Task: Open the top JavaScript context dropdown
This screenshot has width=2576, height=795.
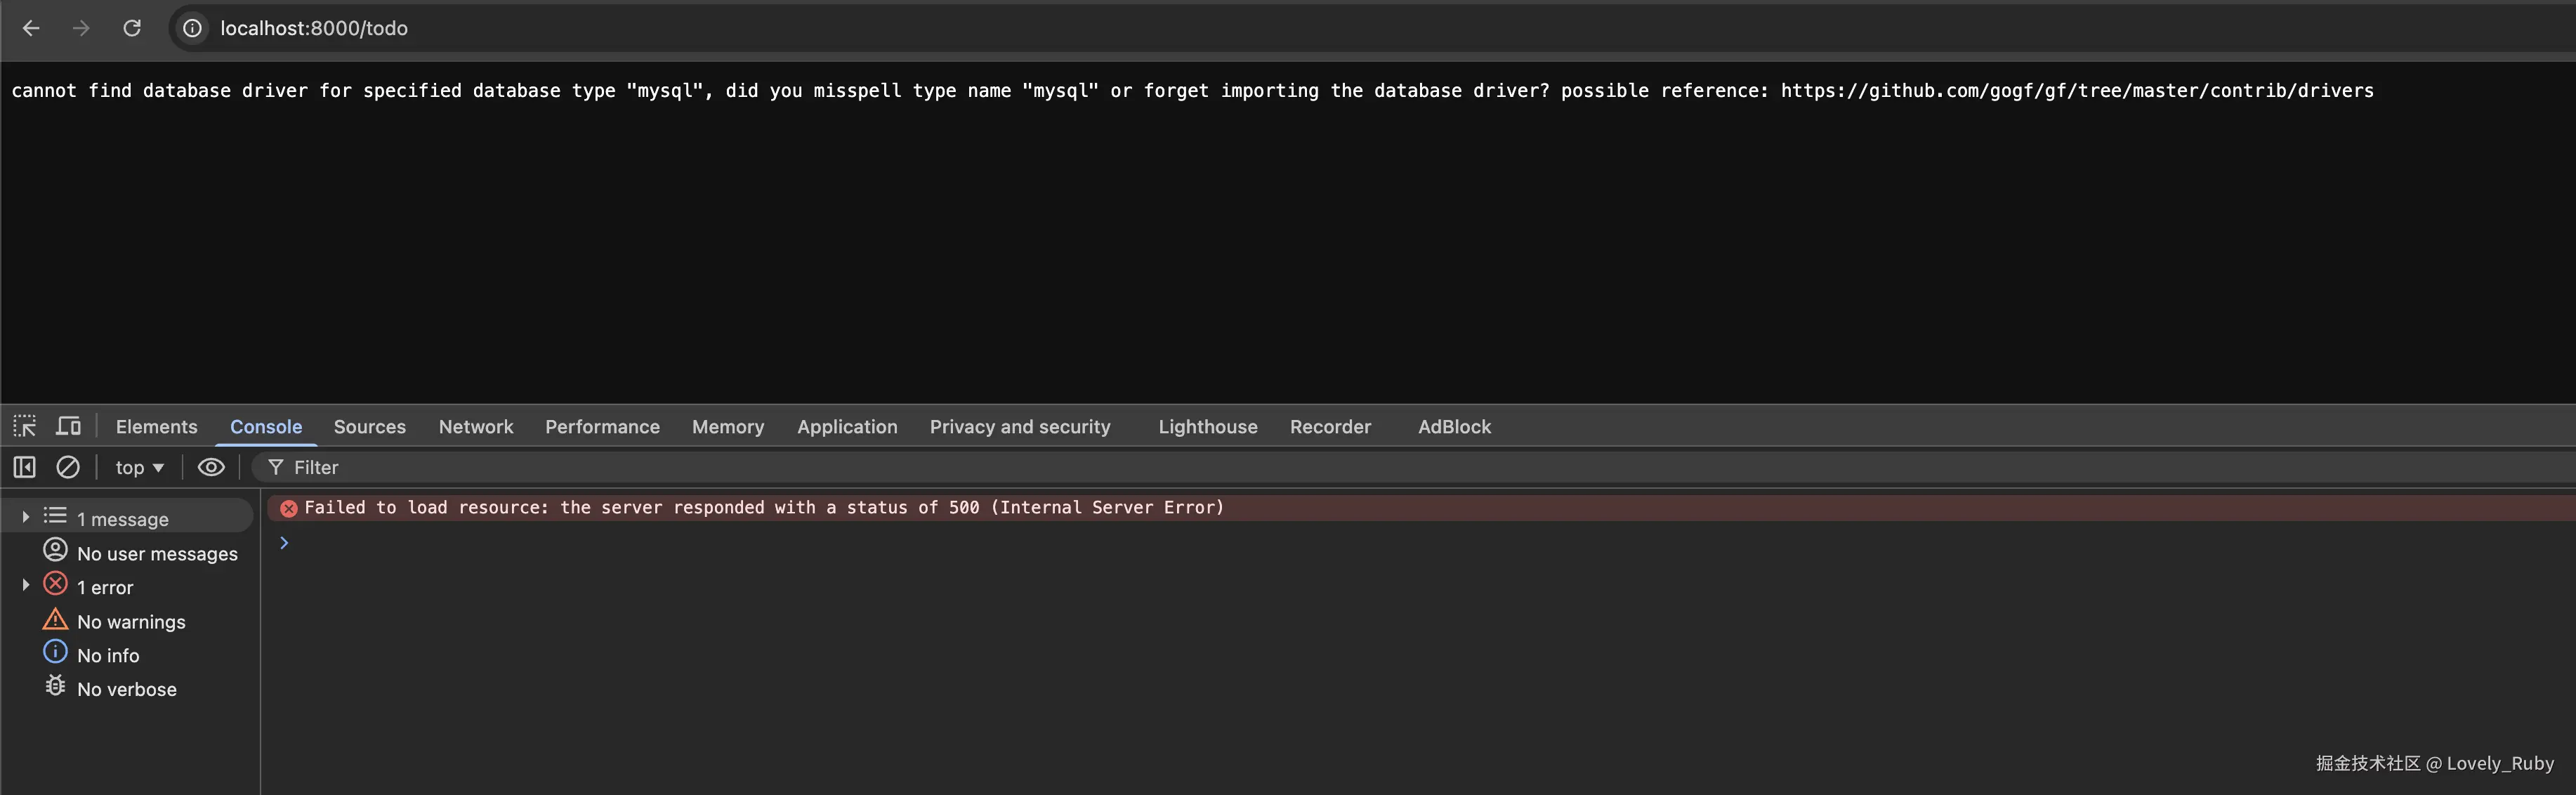Action: 139,467
